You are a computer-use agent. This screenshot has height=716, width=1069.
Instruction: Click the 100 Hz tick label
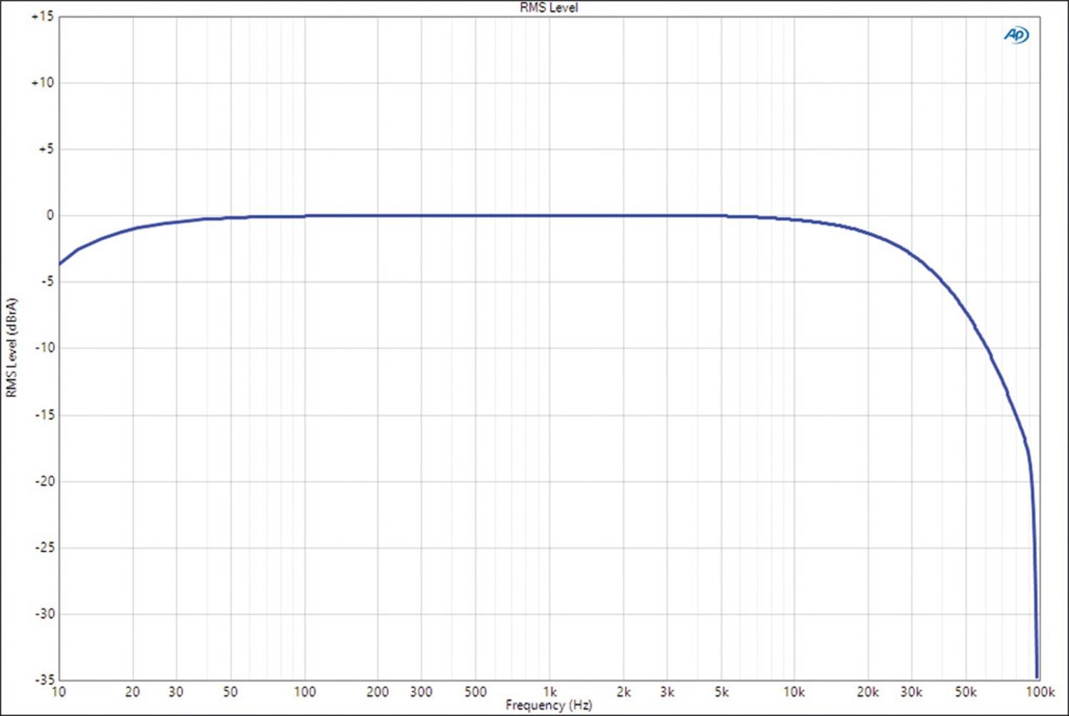click(304, 692)
